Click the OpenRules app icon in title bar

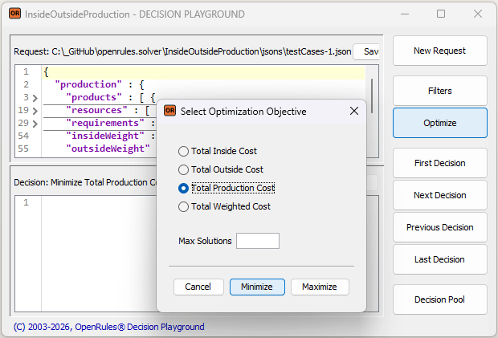(x=14, y=14)
